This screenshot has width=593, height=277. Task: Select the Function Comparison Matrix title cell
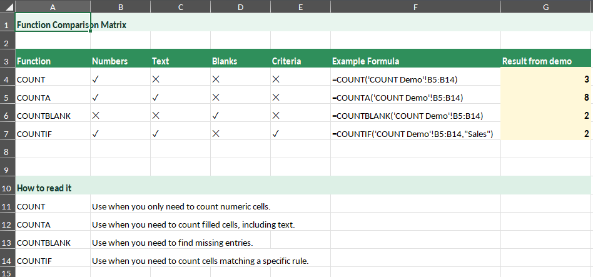pyautogui.click(x=53, y=26)
